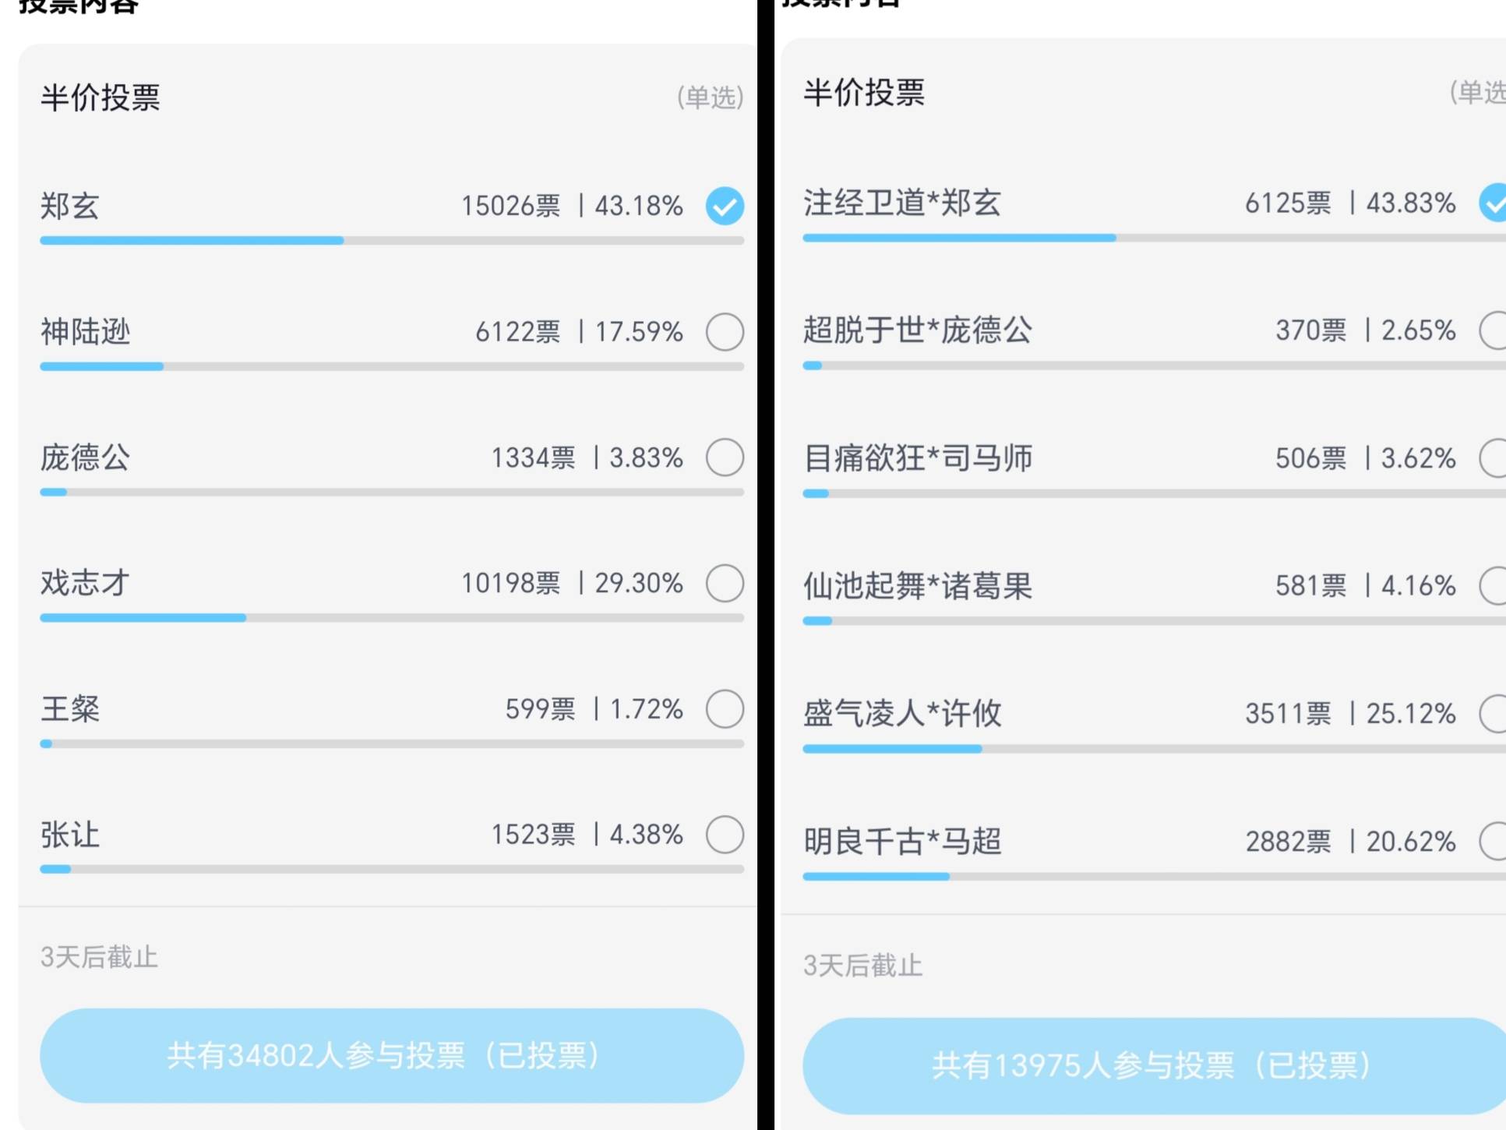Click the 盛气凌人*许攸 progress bar
Image resolution: width=1506 pixels, height=1130 pixels.
(1153, 749)
